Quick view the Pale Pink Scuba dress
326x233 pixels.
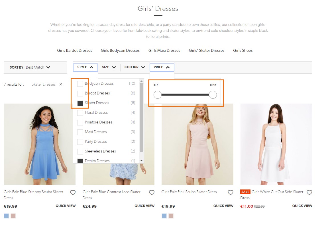click(x=223, y=206)
